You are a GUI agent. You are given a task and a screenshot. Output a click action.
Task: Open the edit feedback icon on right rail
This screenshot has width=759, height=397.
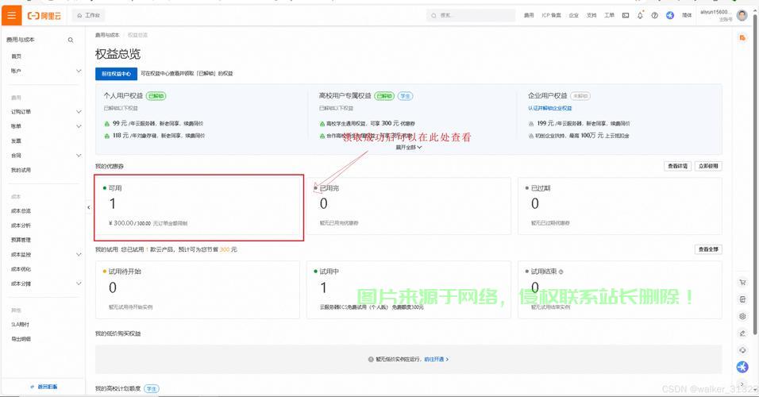click(x=742, y=333)
